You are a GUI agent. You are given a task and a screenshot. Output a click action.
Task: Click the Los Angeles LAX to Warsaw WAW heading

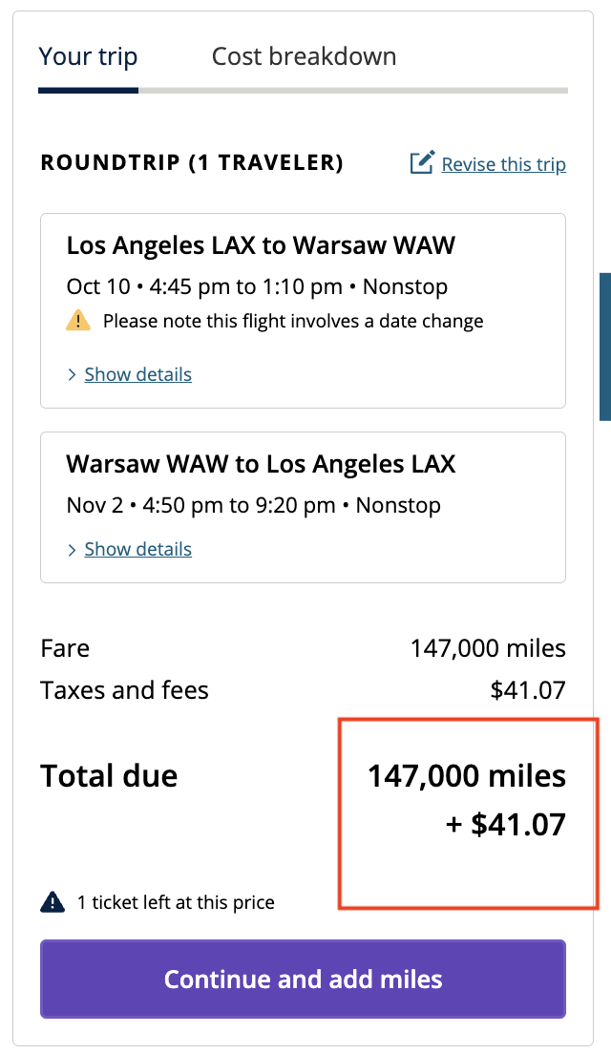coord(261,245)
